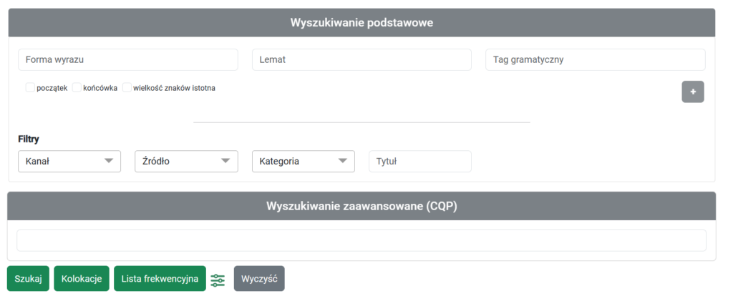Screen dimensions: 733x301
Task: Select the Tag gramatyczny input
Action: (596, 60)
